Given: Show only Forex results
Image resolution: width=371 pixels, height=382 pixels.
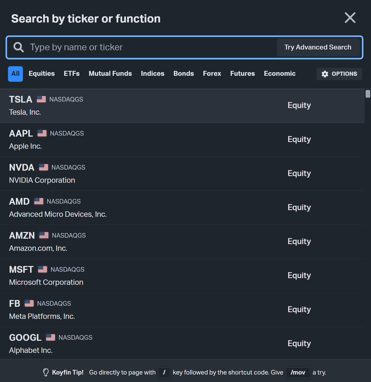Looking at the screenshot, I should [x=212, y=74].
